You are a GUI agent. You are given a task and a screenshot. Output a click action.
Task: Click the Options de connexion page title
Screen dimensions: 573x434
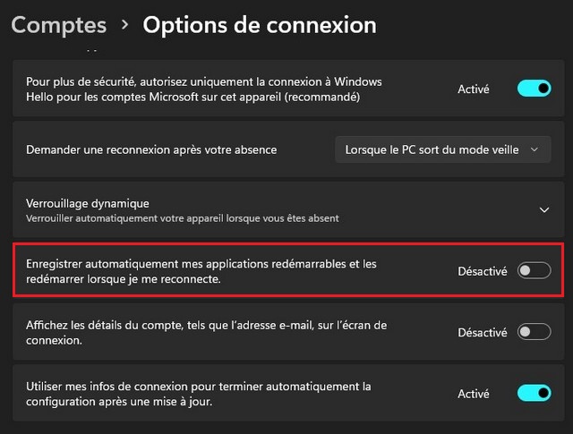(260, 25)
